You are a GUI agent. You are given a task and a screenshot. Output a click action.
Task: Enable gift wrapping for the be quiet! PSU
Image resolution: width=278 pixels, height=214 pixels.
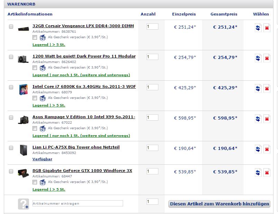[35, 68]
